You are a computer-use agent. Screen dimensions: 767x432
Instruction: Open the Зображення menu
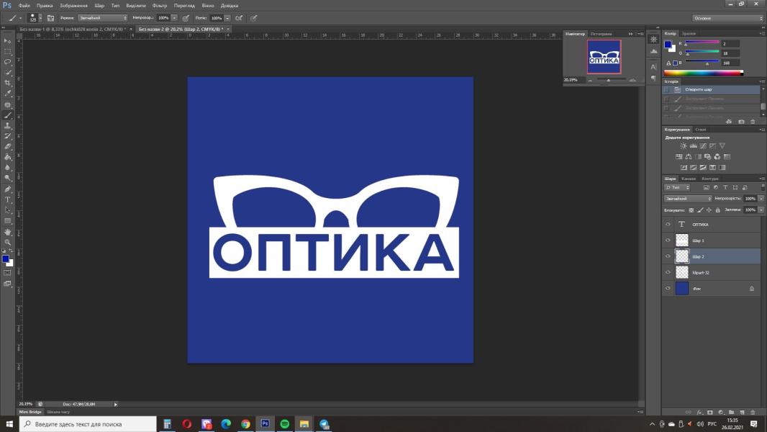coord(73,5)
